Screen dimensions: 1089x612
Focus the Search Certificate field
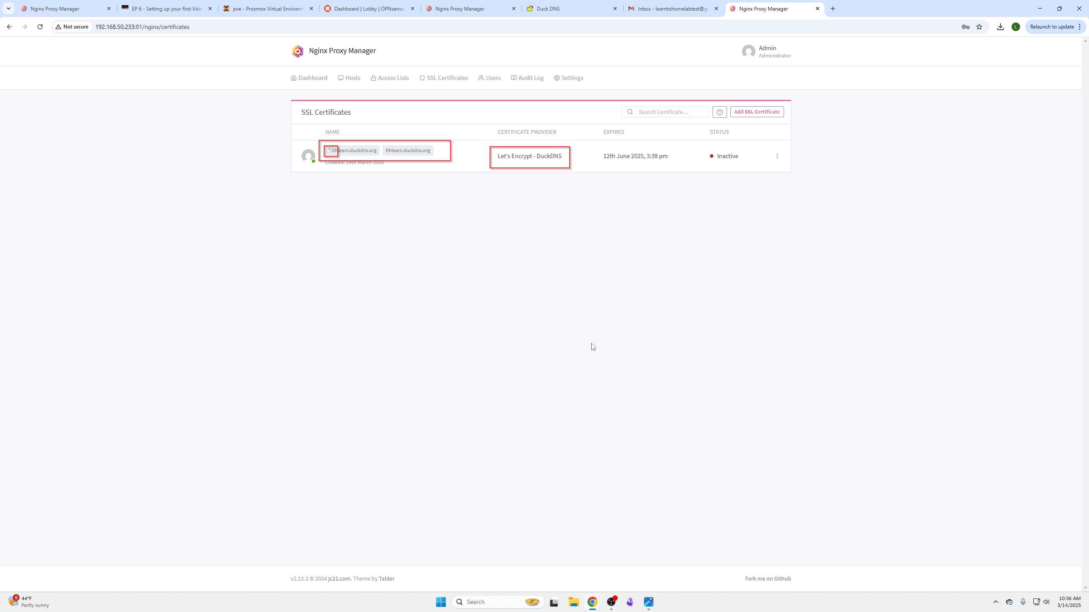(x=665, y=112)
